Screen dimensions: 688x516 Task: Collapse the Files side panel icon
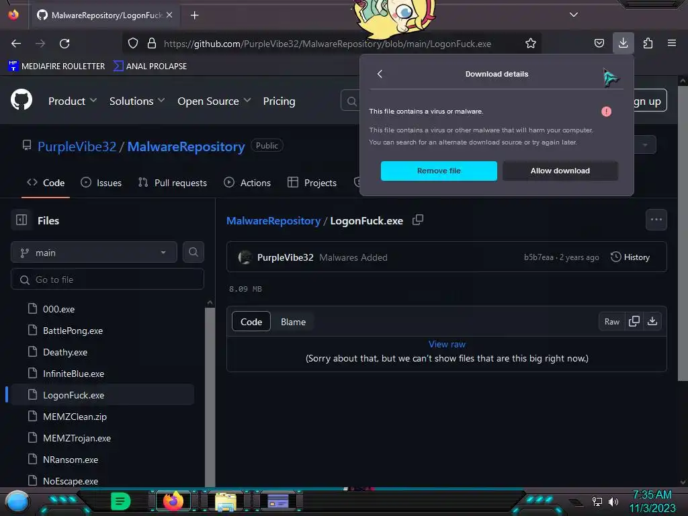21,220
